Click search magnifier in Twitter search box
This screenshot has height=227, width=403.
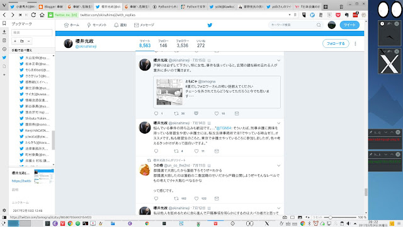coord(319,25)
